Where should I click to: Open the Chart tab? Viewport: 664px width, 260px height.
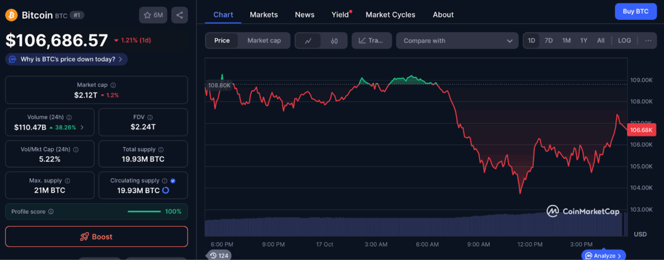(x=223, y=15)
